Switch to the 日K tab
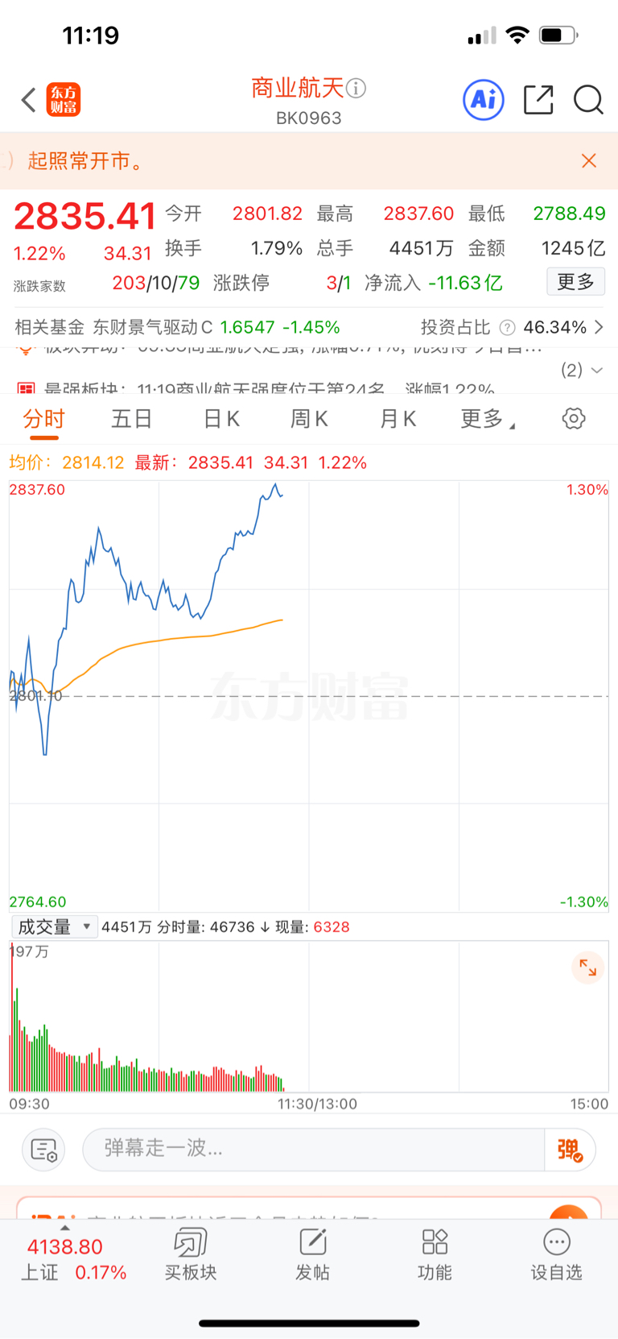618x1339 pixels. (x=221, y=419)
